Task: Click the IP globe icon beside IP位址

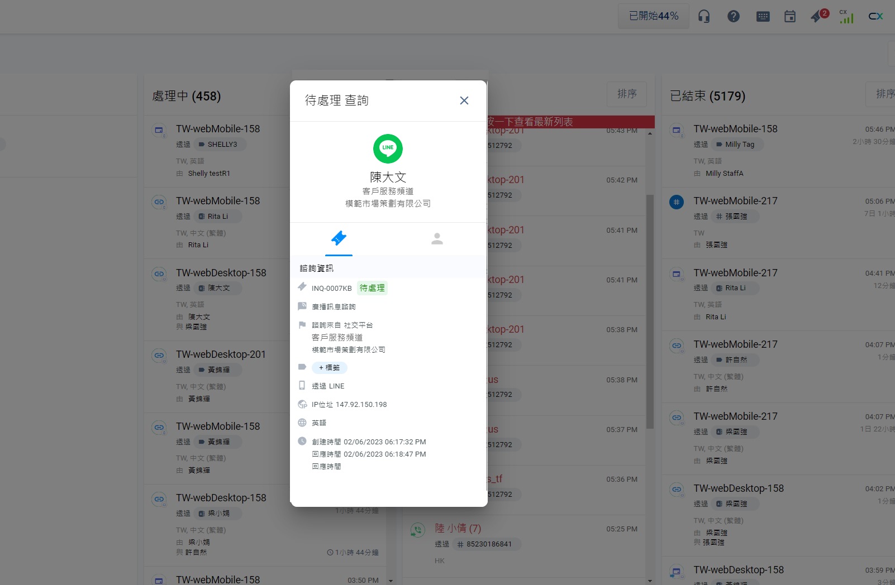Action: [x=302, y=404]
